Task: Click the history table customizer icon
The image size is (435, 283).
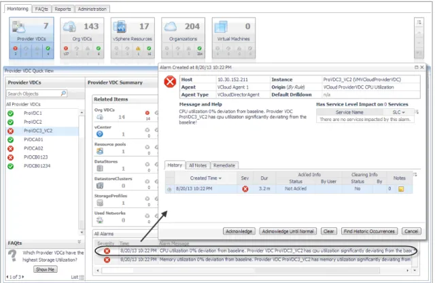Action: pyautogui.click(x=415, y=175)
